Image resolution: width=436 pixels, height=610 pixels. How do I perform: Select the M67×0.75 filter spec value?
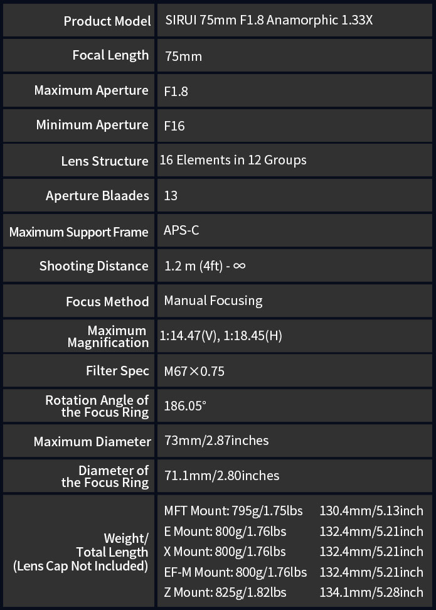pos(194,371)
